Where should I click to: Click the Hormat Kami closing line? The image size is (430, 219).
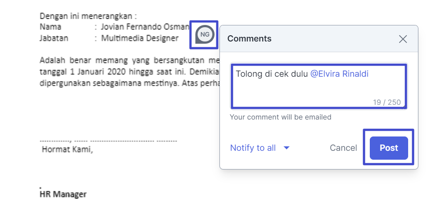pyautogui.click(x=67, y=149)
